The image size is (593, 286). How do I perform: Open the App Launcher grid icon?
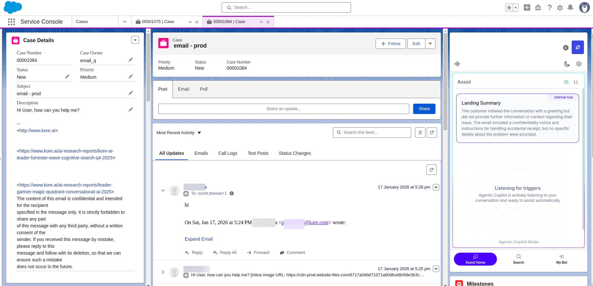(x=11, y=22)
